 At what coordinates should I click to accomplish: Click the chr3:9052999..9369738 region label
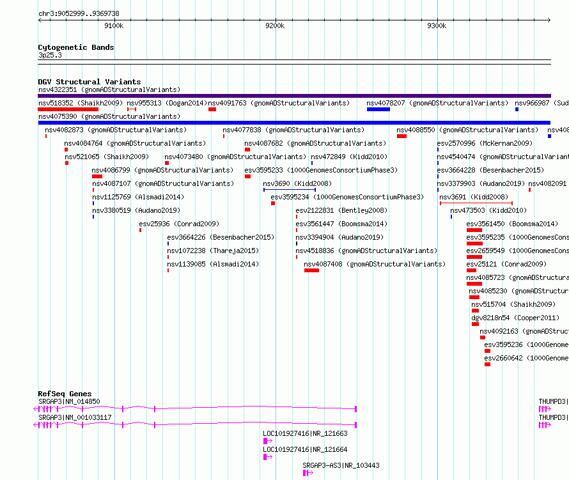coord(79,14)
